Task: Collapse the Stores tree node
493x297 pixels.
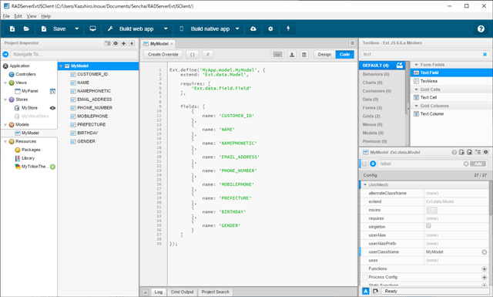Action: point(5,100)
